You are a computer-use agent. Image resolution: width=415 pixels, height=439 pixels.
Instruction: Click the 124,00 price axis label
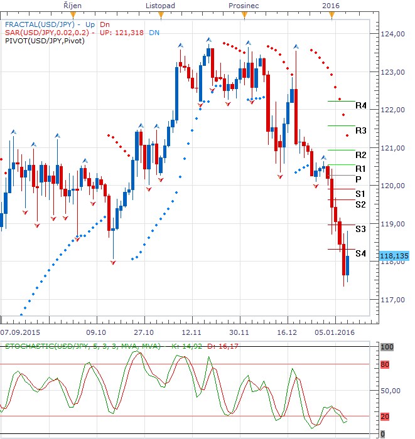click(392, 34)
